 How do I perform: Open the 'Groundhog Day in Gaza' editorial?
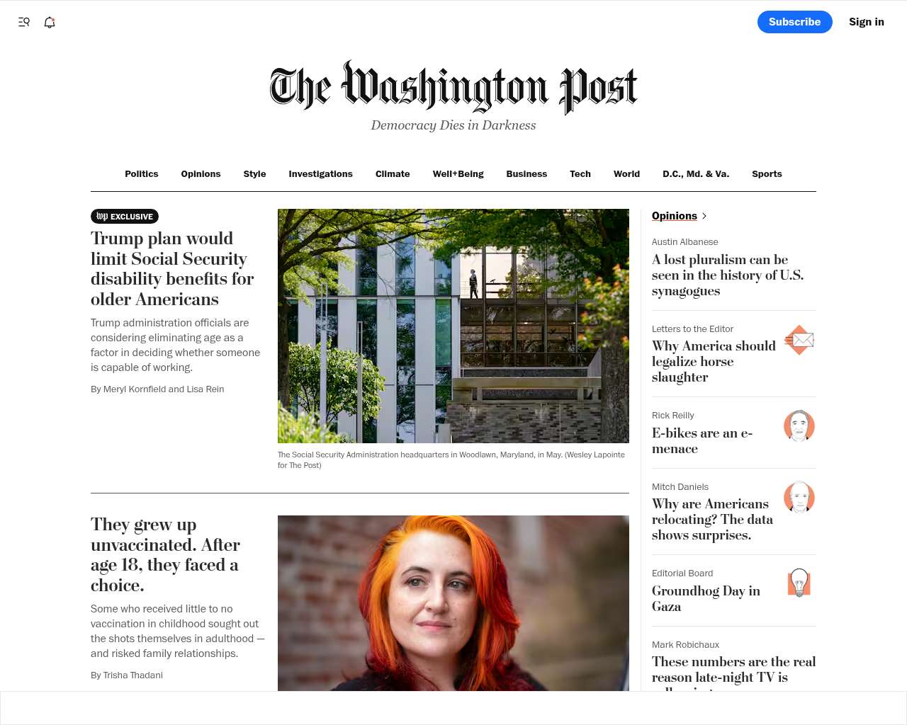click(706, 599)
